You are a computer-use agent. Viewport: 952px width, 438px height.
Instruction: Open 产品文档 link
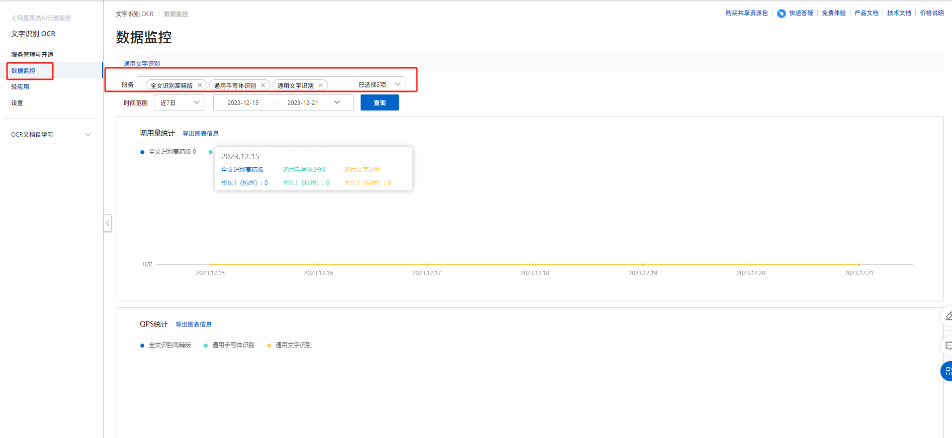click(867, 13)
